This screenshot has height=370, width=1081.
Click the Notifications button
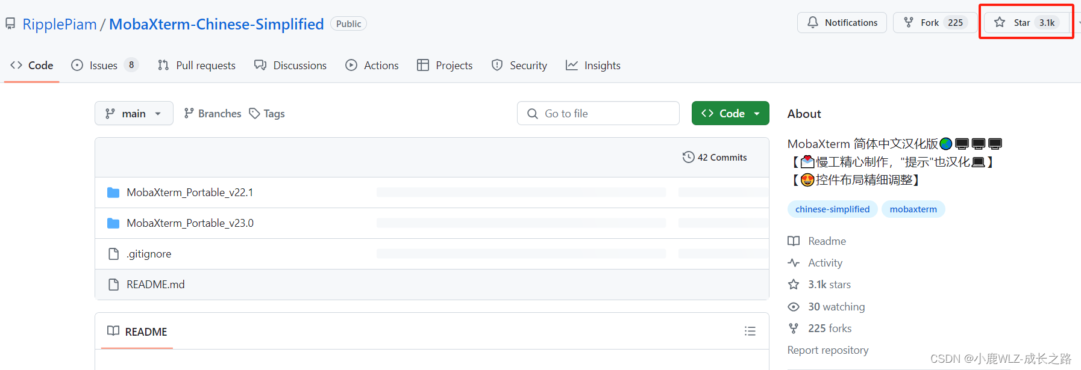coord(842,22)
